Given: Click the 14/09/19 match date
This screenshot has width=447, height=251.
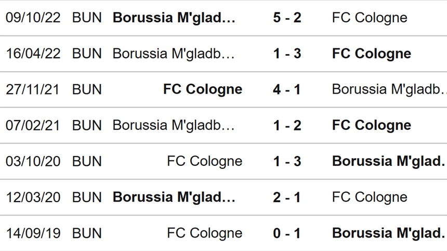Looking at the screenshot, I should tap(33, 233).
